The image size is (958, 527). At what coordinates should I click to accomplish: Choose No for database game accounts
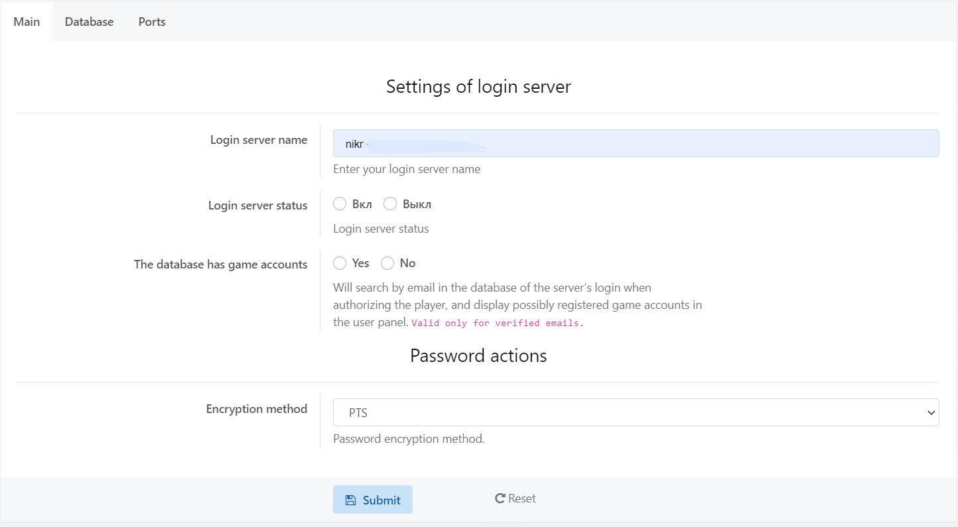[387, 263]
